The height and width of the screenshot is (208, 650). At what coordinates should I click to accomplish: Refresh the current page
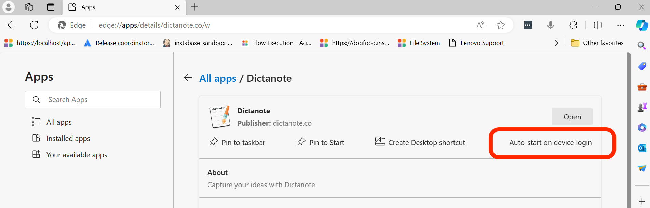[34, 25]
